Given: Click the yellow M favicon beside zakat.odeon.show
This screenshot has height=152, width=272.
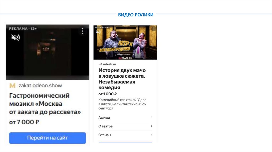Looking at the screenshot, I should (x=12, y=86).
